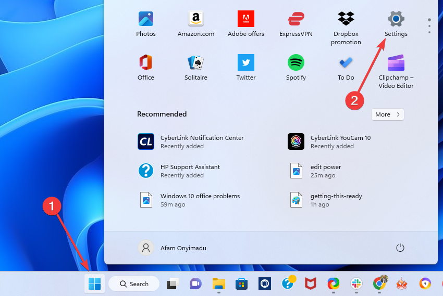Open the Amazon.com pinned app
The width and height of the screenshot is (443, 296).
coord(196,24)
